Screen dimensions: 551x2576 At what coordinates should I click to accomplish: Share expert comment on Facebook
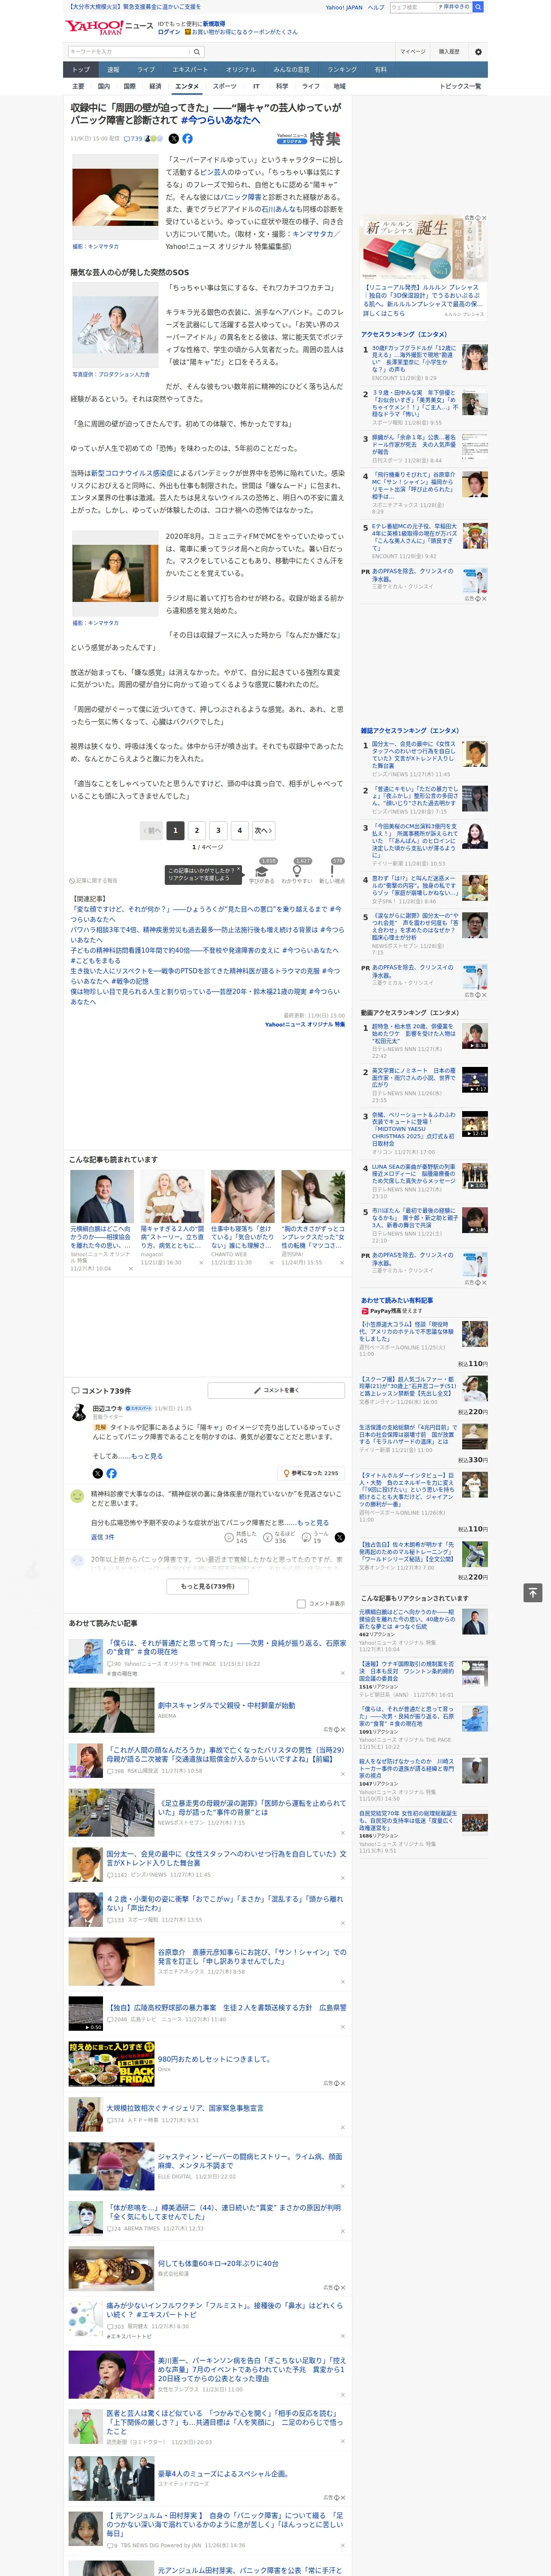(x=111, y=1473)
